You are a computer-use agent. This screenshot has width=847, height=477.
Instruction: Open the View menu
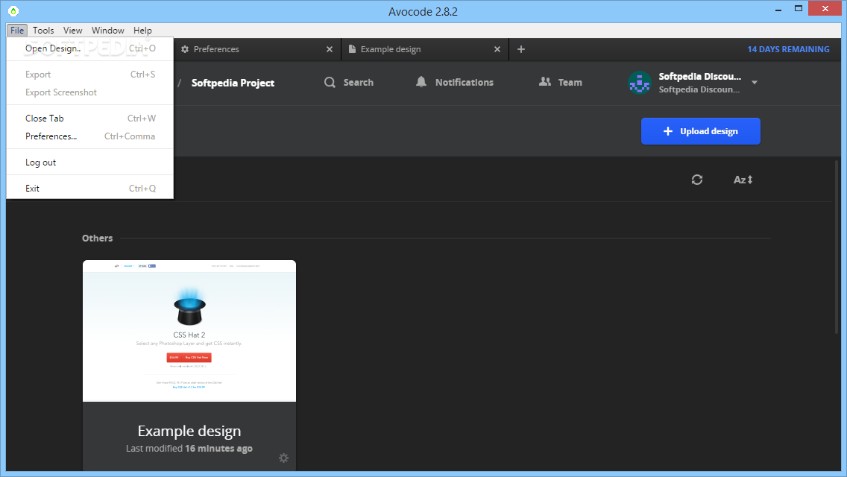tap(72, 31)
